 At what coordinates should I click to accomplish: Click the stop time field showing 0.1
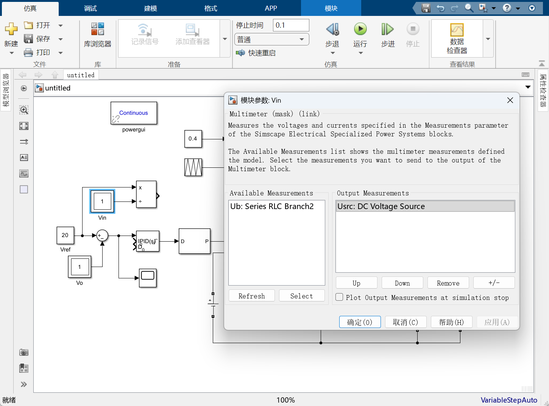291,25
